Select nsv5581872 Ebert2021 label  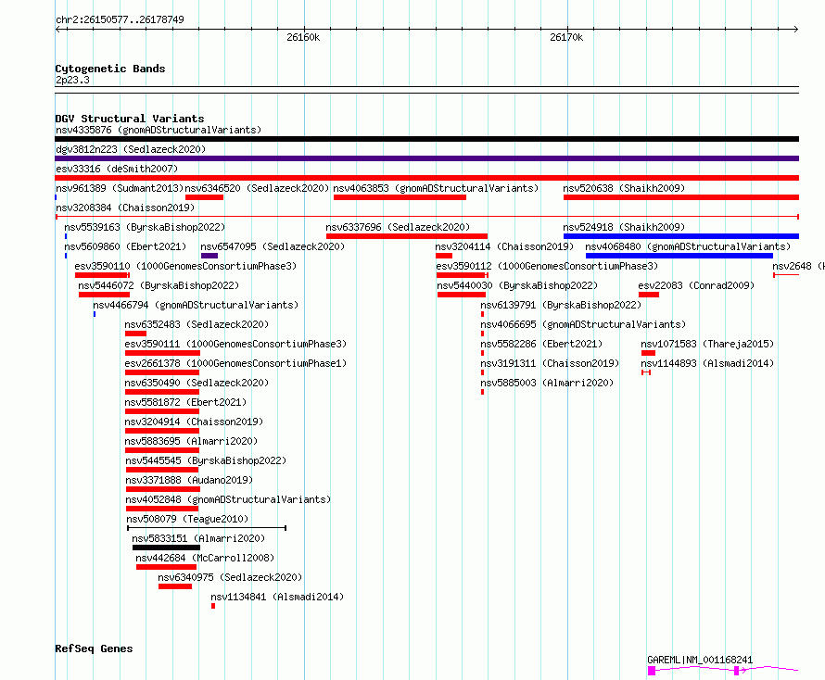point(185,402)
